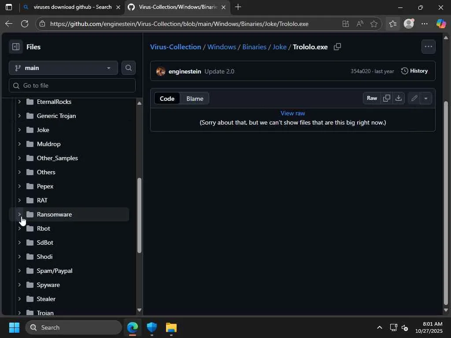
Task: Open the more file actions ellipsis button
Action: point(428,47)
